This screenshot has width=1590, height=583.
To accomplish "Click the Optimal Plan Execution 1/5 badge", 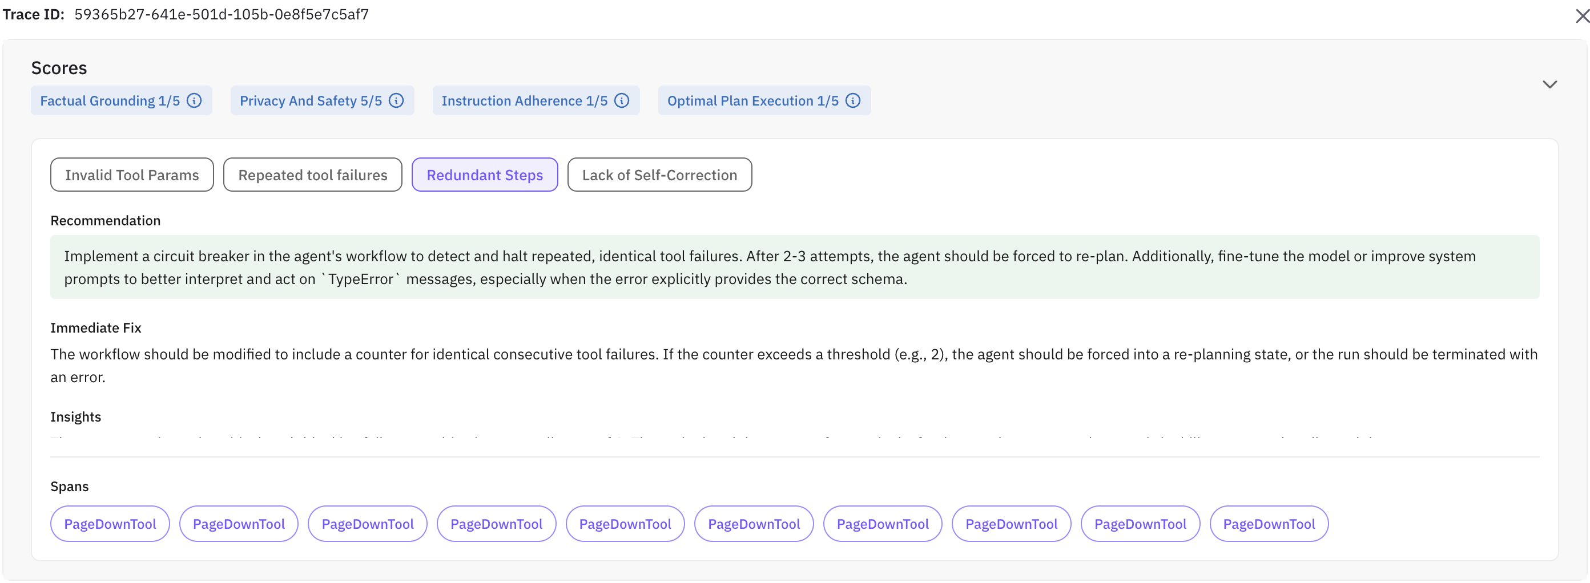I will (x=752, y=100).
